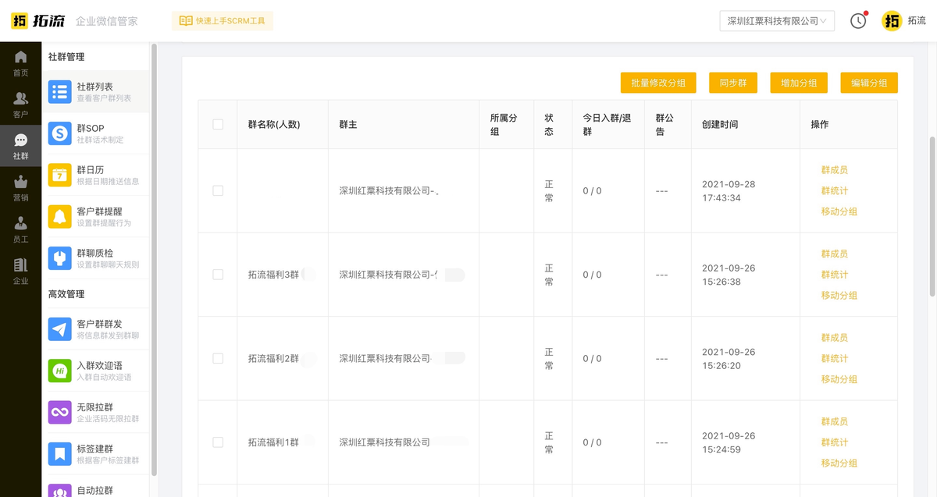Open the 企业 panel via its sidebar icon
Image resolution: width=937 pixels, height=497 pixels.
click(x=21, y=267)
